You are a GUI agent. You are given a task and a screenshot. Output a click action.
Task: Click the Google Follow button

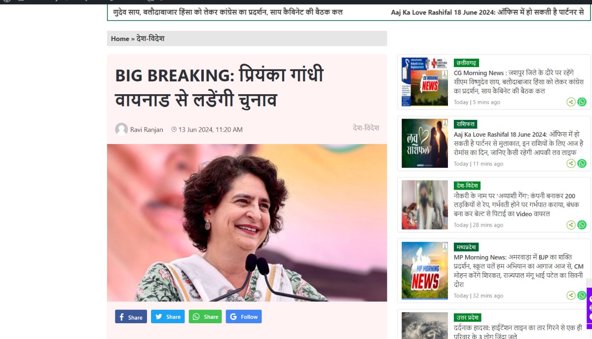click(244, 317)
